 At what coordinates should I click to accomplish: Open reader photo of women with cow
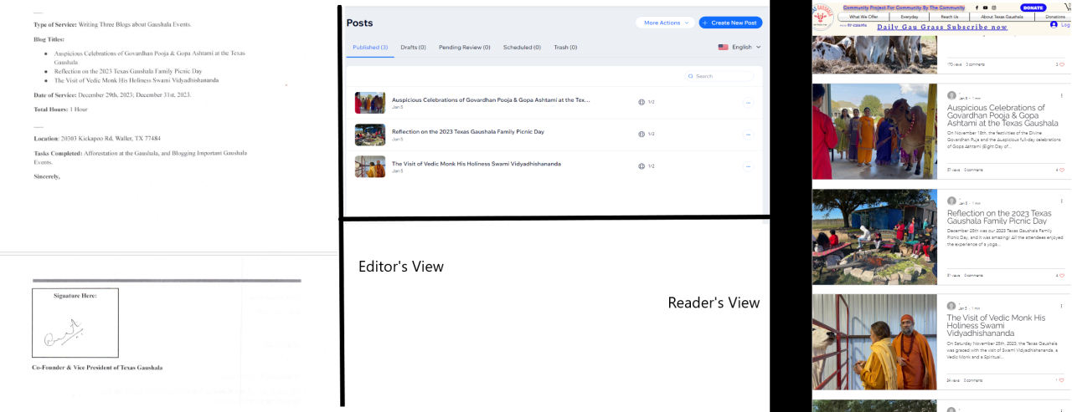(x=874, y=131)
